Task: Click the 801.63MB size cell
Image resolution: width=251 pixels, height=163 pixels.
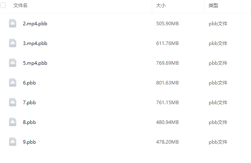Action: click(x=168, y=83)
